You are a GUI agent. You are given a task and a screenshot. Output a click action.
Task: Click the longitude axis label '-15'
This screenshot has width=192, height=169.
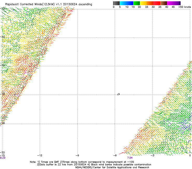pyautogui.click(x=2, y=155)
